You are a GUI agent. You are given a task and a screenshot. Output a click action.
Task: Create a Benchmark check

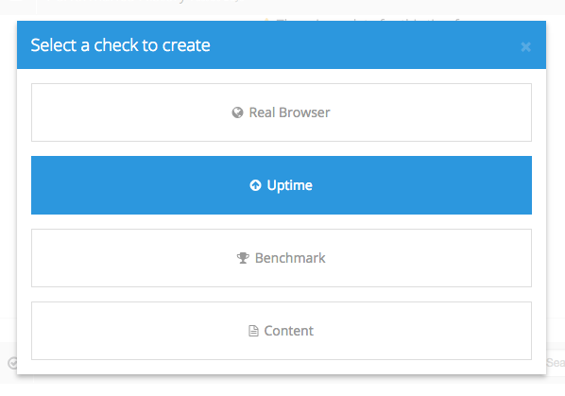(x=282, y=258)
